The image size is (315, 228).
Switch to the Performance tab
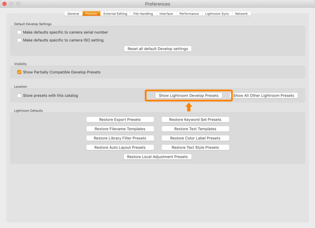(x=189, y=14)
